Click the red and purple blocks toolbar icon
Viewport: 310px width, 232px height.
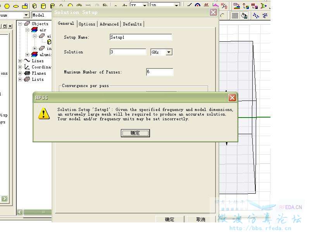point(255,6)
